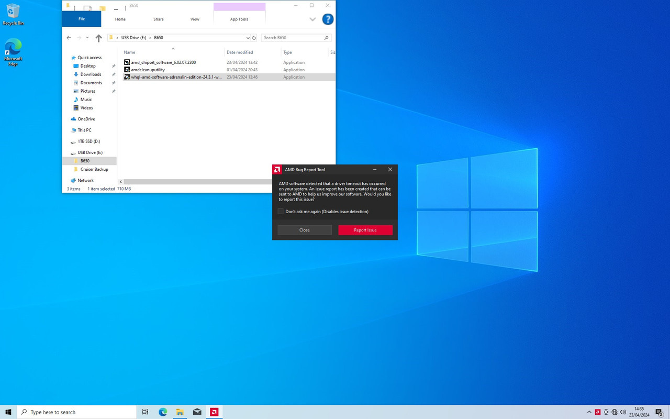
Task: Switch to AMD Bug Report taskbar button
Action: (214, 412)
